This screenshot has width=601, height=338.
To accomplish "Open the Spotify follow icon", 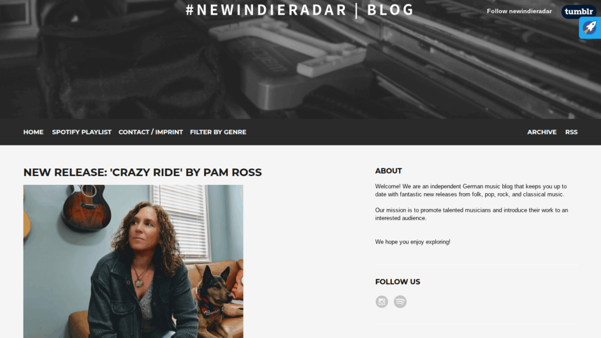I will point(400,302).
